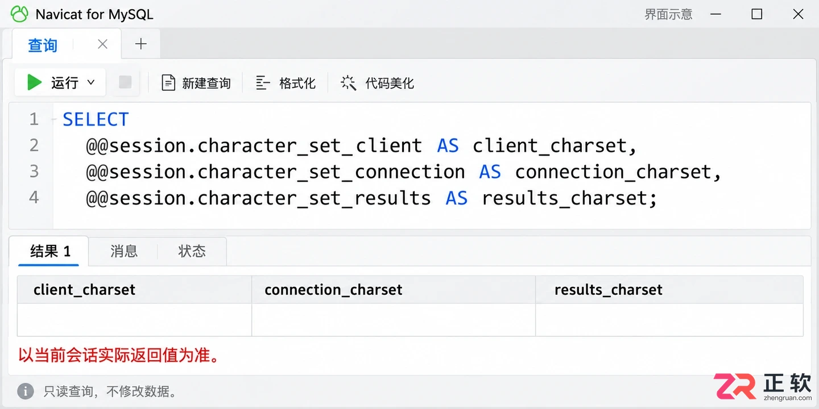Screen dimensions: 819x409
Task: Click line number 2 in the gutter
Action: point(34,145)
